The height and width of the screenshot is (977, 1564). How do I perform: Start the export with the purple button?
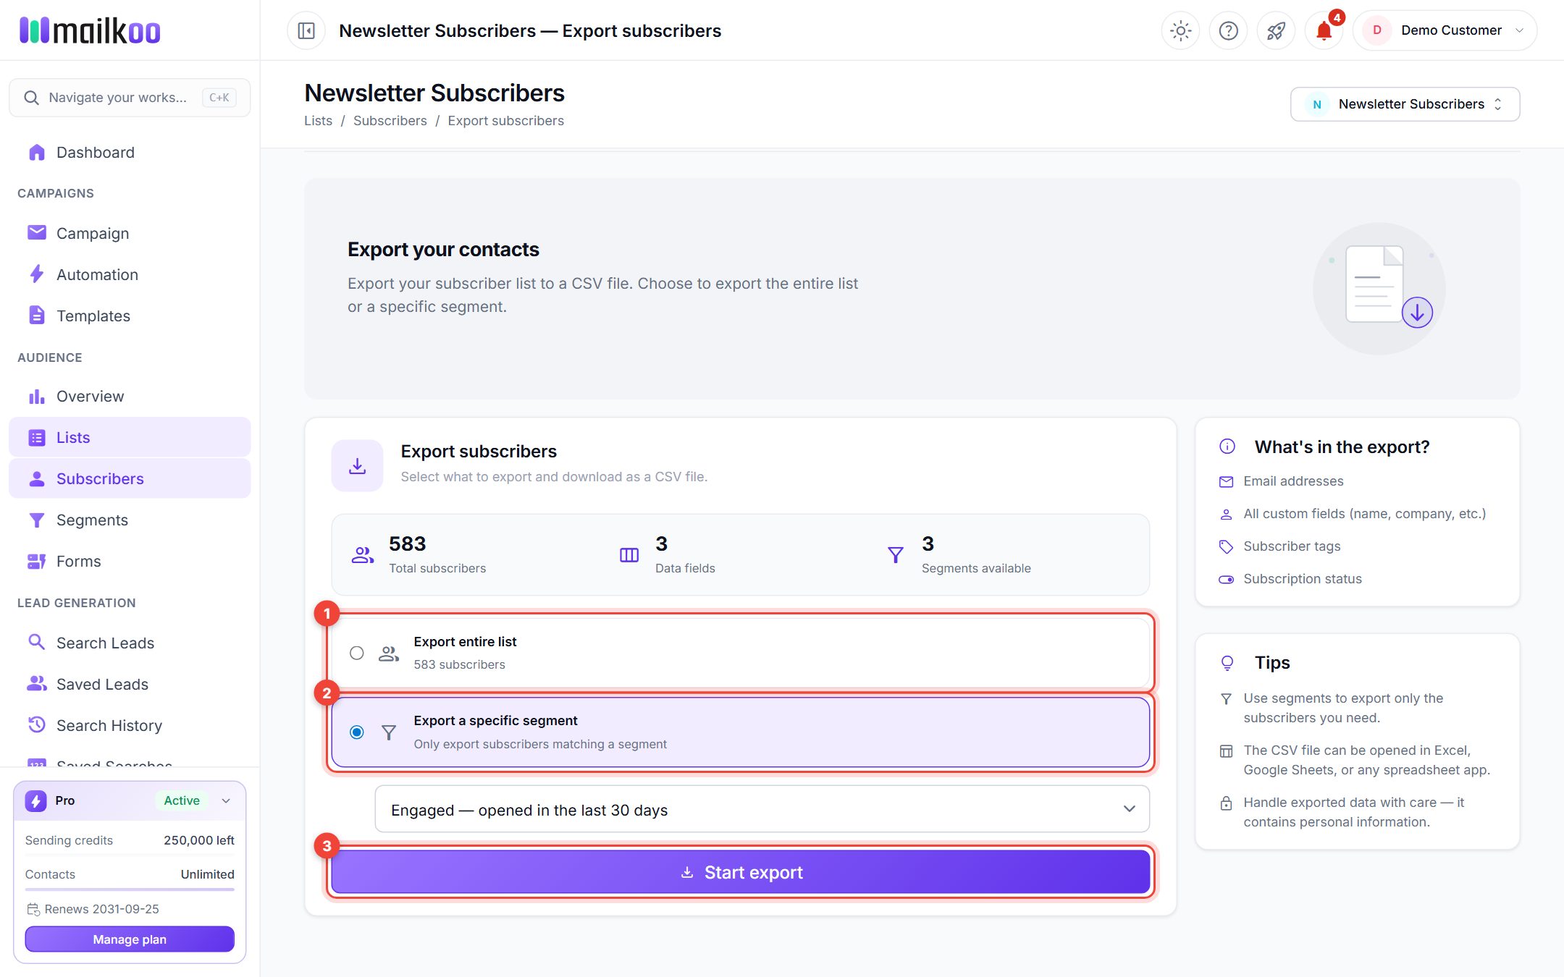point(740,872)
